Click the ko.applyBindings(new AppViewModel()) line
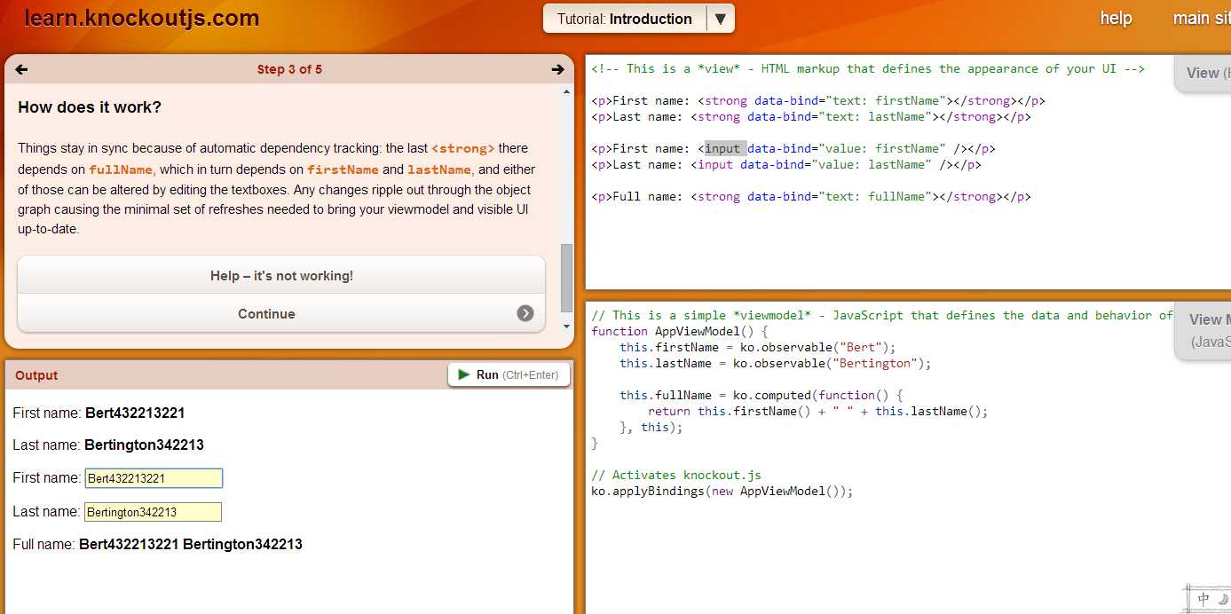The image size is (1231, 614). coord(722,491)
